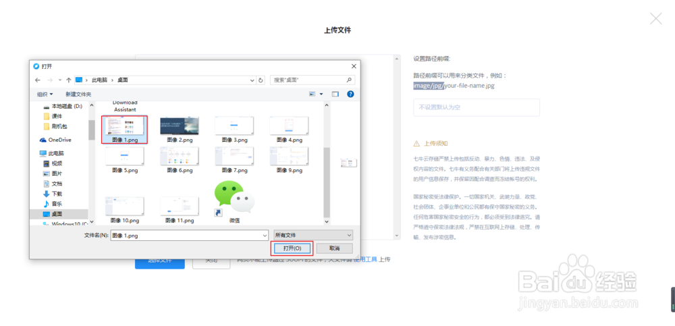The image size is (675, 326).
Task: Click the 此电脑 breadcrumb in the address bar
Action: click(x=99, y=80)
